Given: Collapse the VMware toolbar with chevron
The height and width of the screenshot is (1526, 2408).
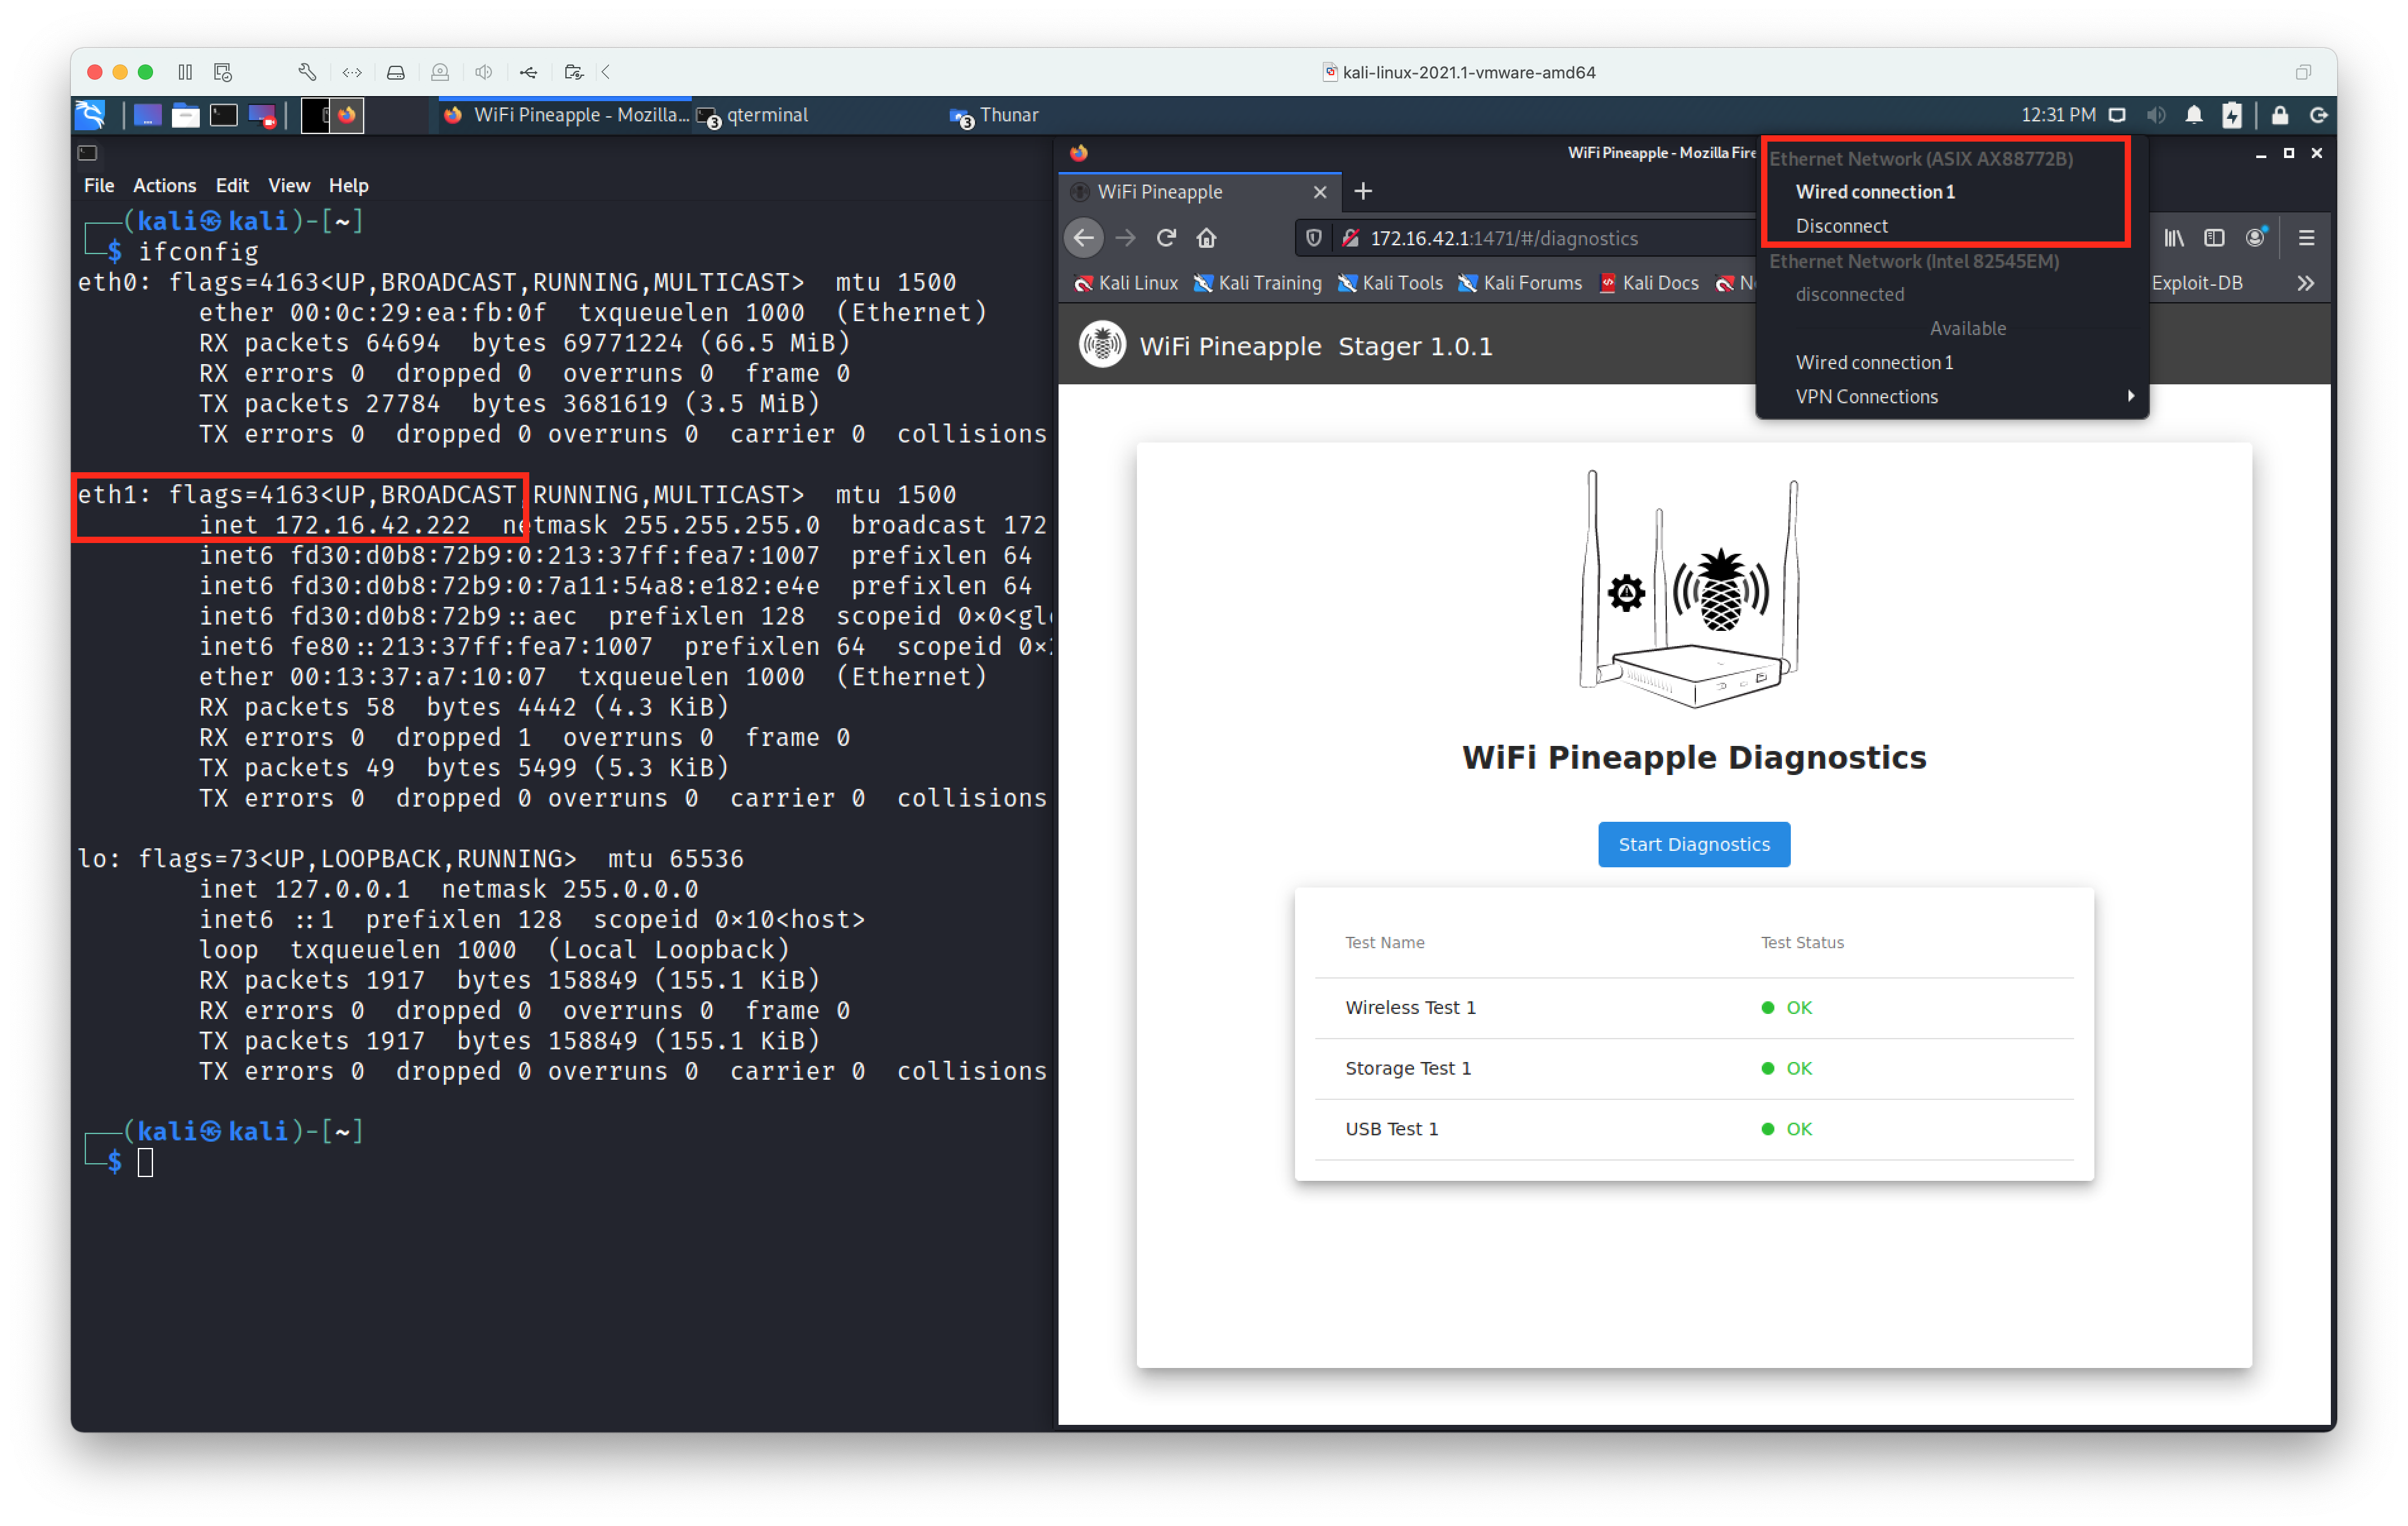Looking at the screenshot, I should (x=606, y=72).
